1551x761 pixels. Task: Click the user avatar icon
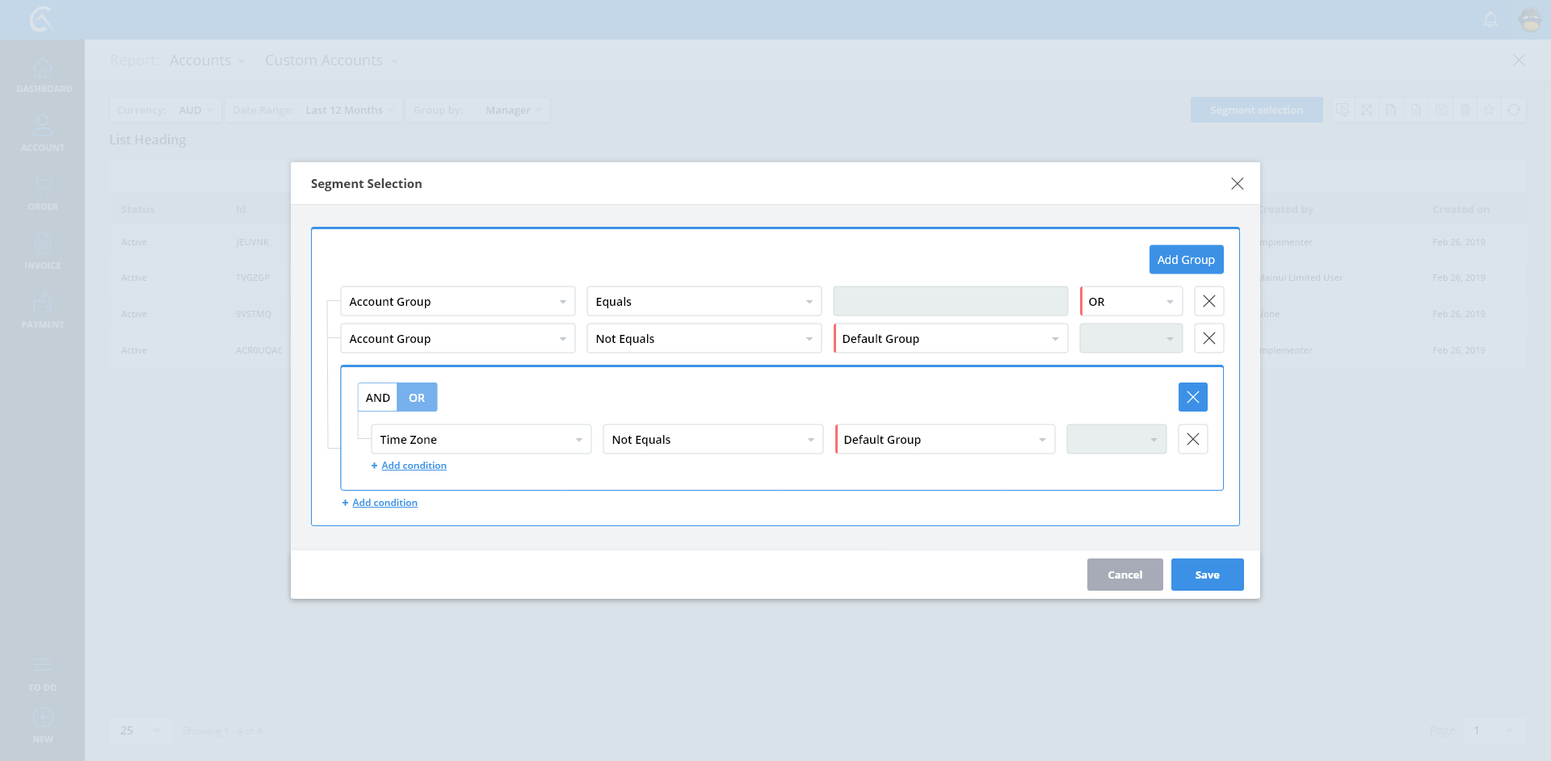pos(1530,19)
